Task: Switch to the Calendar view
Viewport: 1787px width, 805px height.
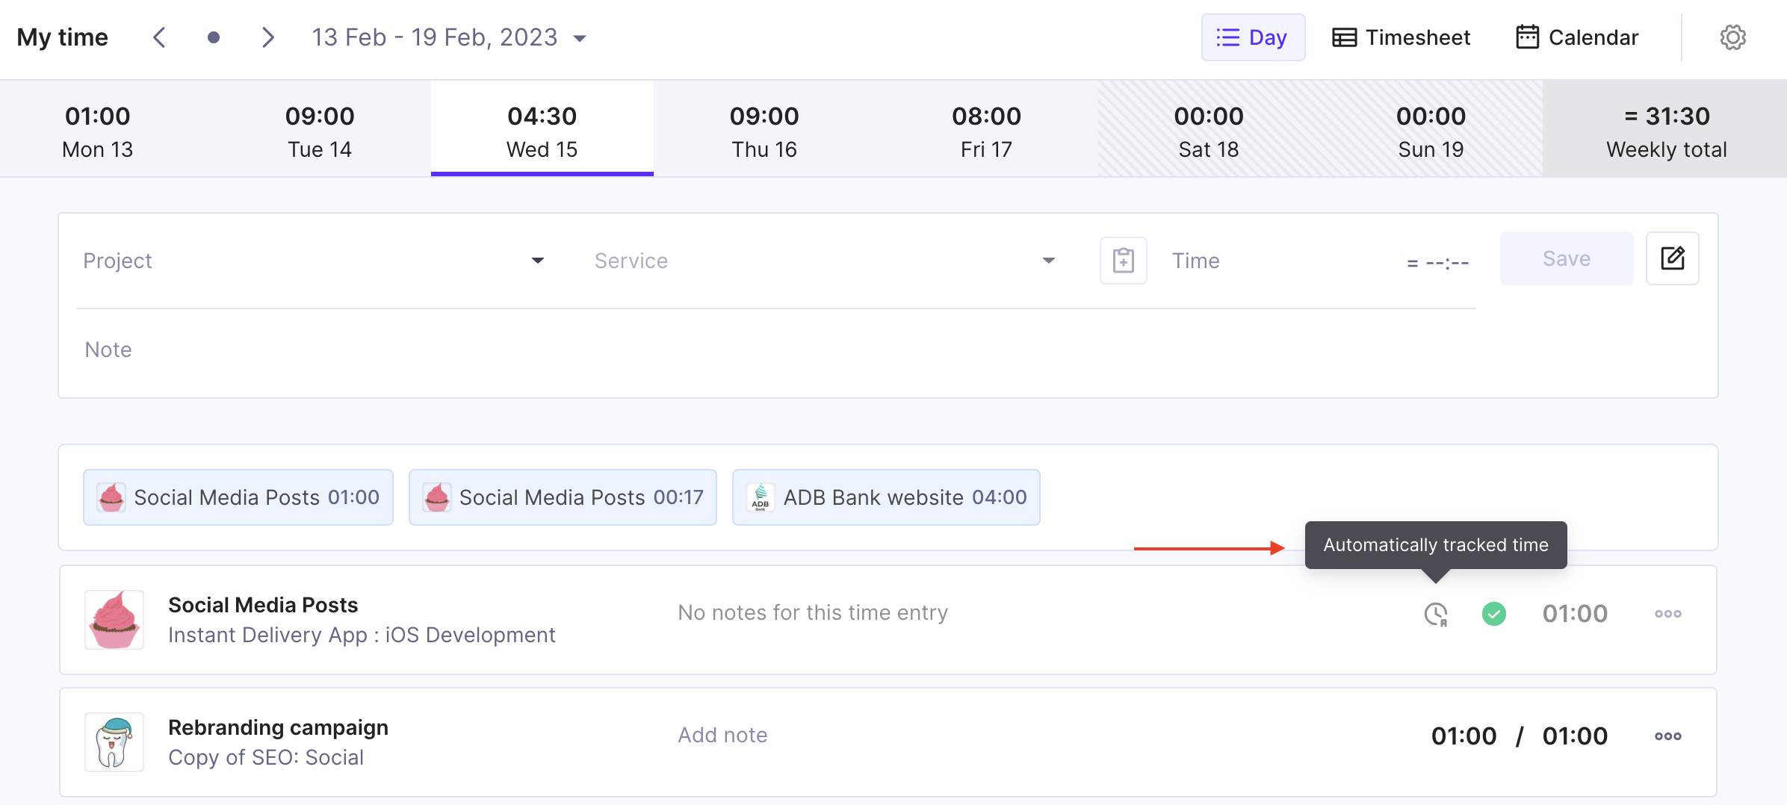Action: coord(1576,37)
